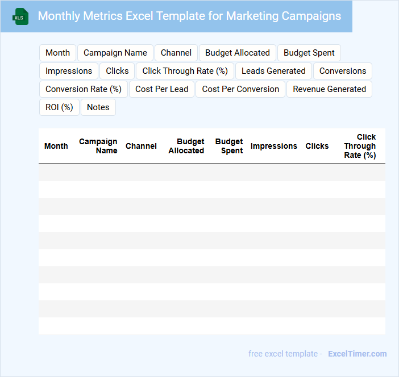The image size is (399, 377).
Task: Click the first empty table row
Action: [x=211, y=173]
